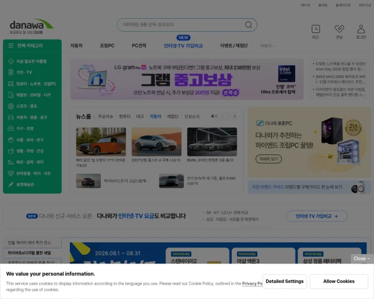Viewport: 374px width, 299px height.
Task: Open the 스포츠·골프 category icon
Action: [x=11, y=106]
